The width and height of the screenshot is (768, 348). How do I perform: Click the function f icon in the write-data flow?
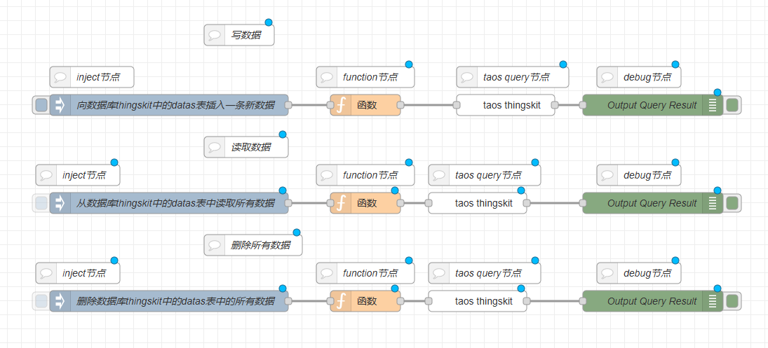(341, 105)
